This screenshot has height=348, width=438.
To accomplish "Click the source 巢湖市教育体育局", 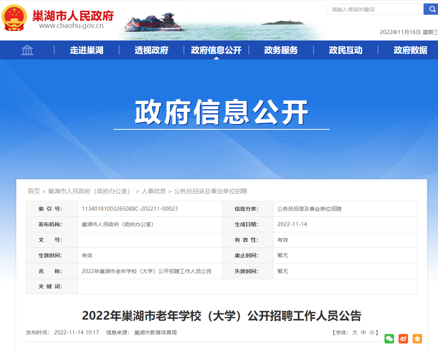I will pyautogui.click(x=155, y=332).
